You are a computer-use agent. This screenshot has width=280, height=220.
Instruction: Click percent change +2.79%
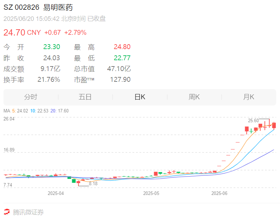coord(75,32)
